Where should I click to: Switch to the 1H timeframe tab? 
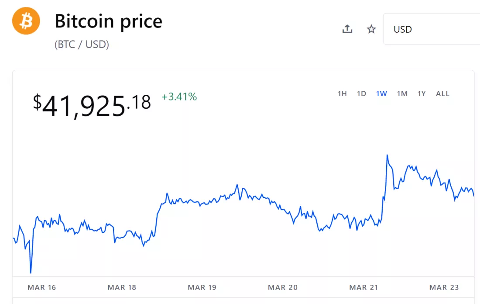pos(342,93)
